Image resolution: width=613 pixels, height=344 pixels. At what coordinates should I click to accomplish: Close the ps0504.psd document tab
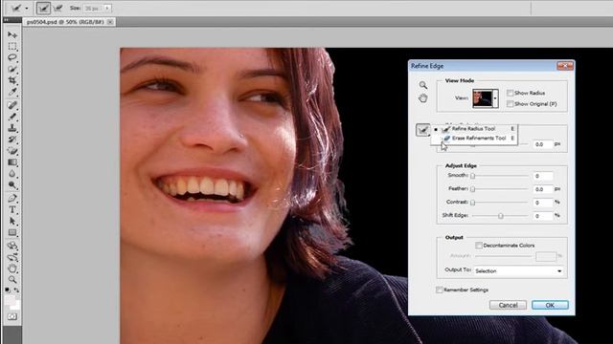coord(110,22)
